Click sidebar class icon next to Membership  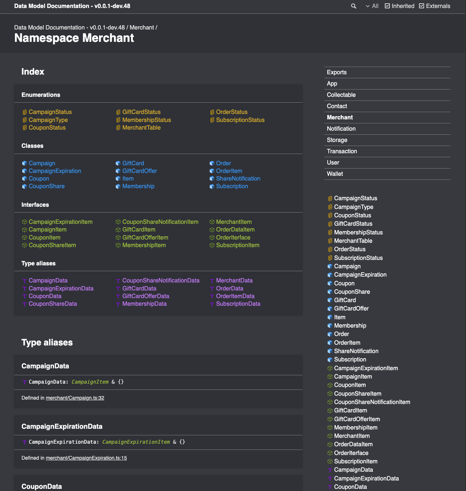pos(330,326)
